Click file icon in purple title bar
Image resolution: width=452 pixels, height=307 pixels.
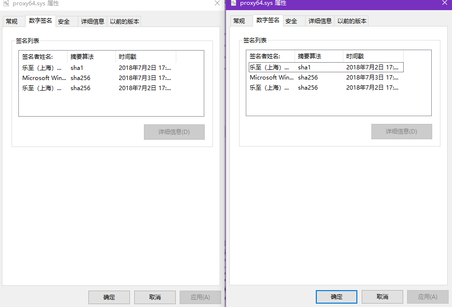[234, 3]
